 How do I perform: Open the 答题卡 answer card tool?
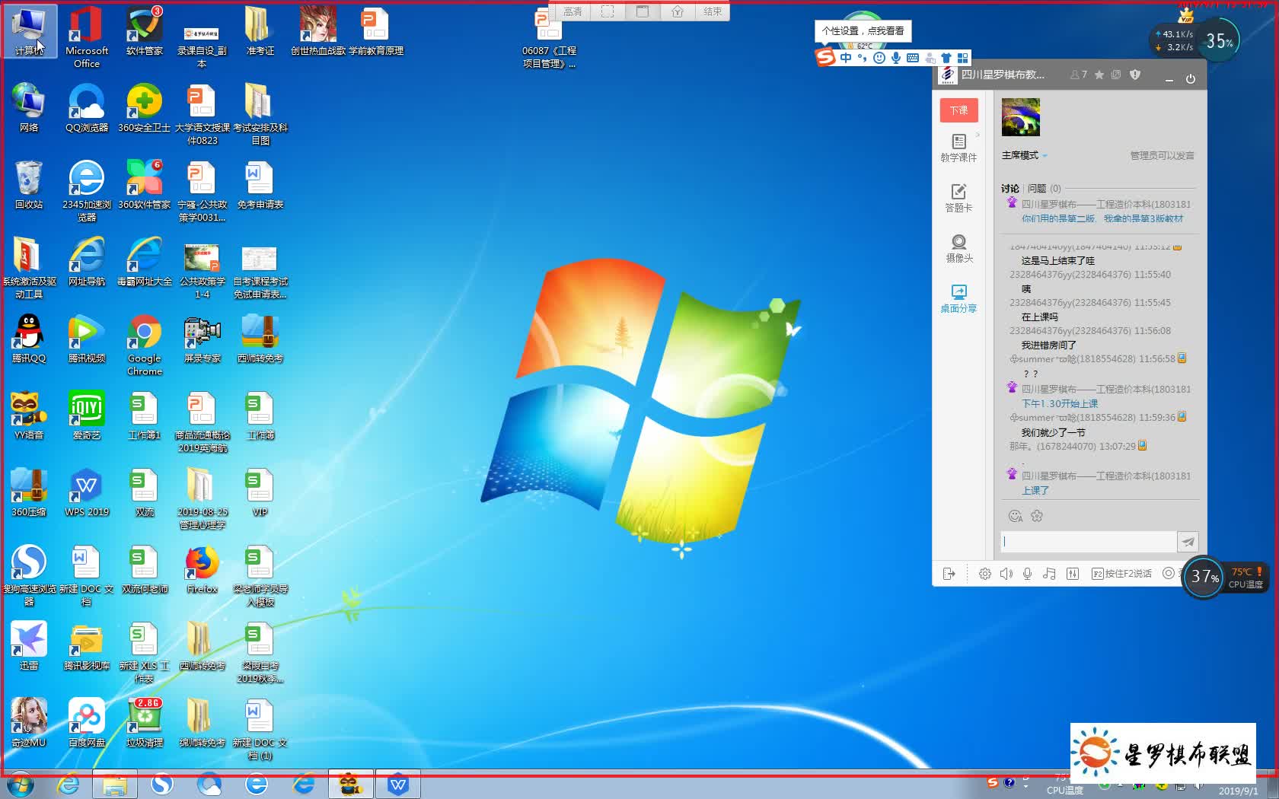(x=958, y=198)
